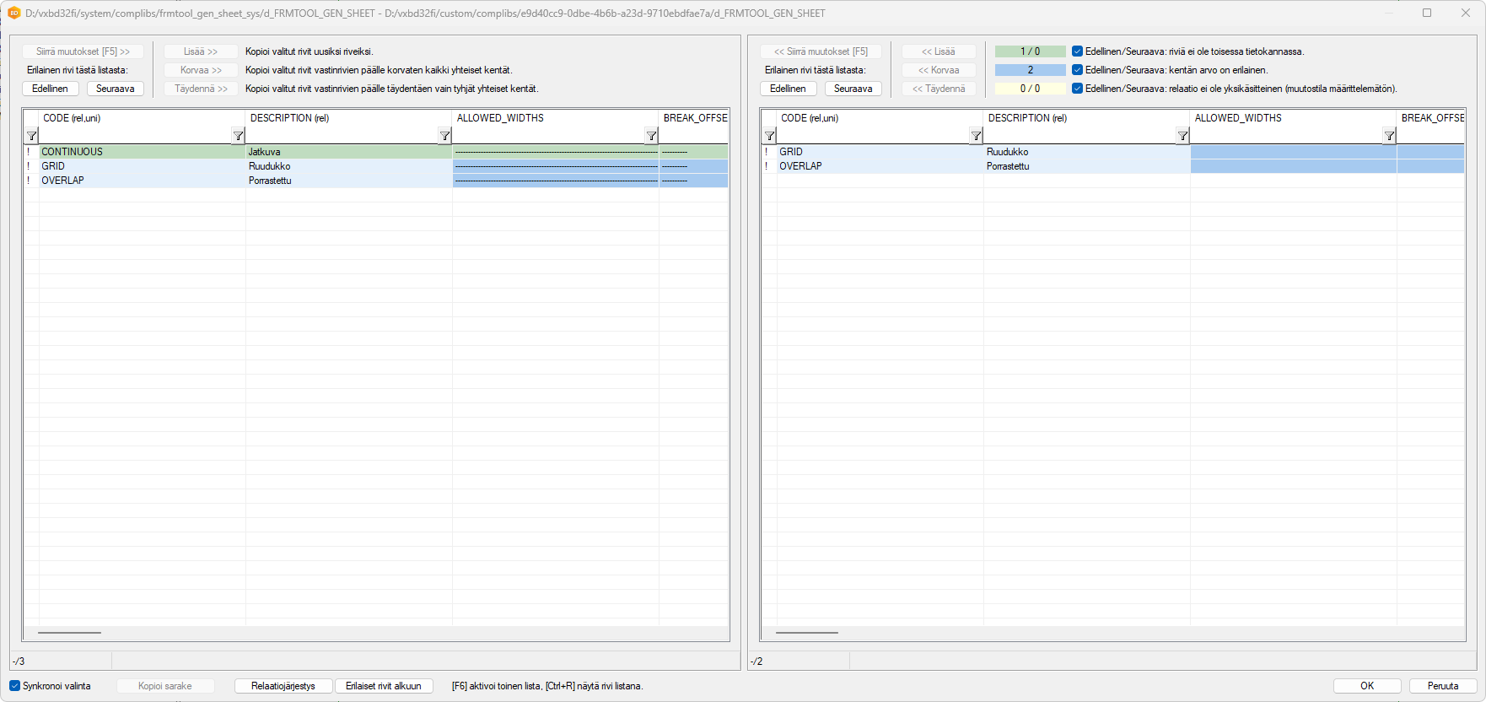
Task: Click left table BREAK_OFFSE header
Action: [694, 118]
